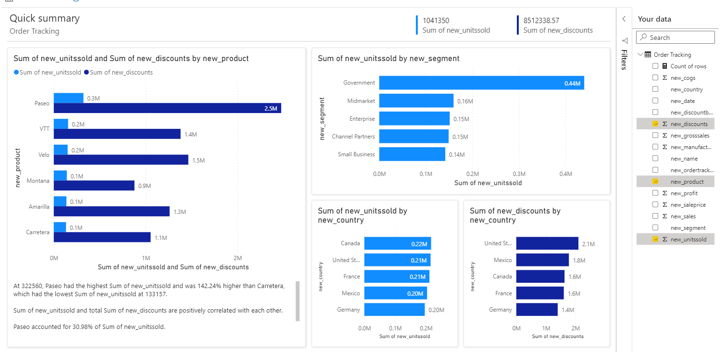Click the sigma icon next to new_sales
Viewport: 726px width, 352px height.
(664, 216)
